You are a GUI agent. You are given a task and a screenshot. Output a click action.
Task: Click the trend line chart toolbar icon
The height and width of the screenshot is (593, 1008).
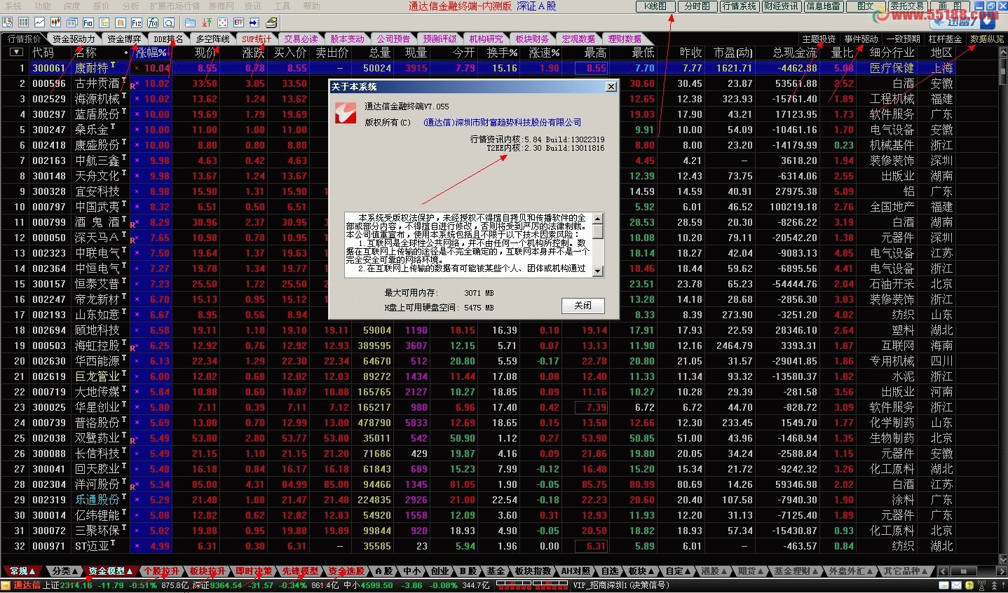39,22
